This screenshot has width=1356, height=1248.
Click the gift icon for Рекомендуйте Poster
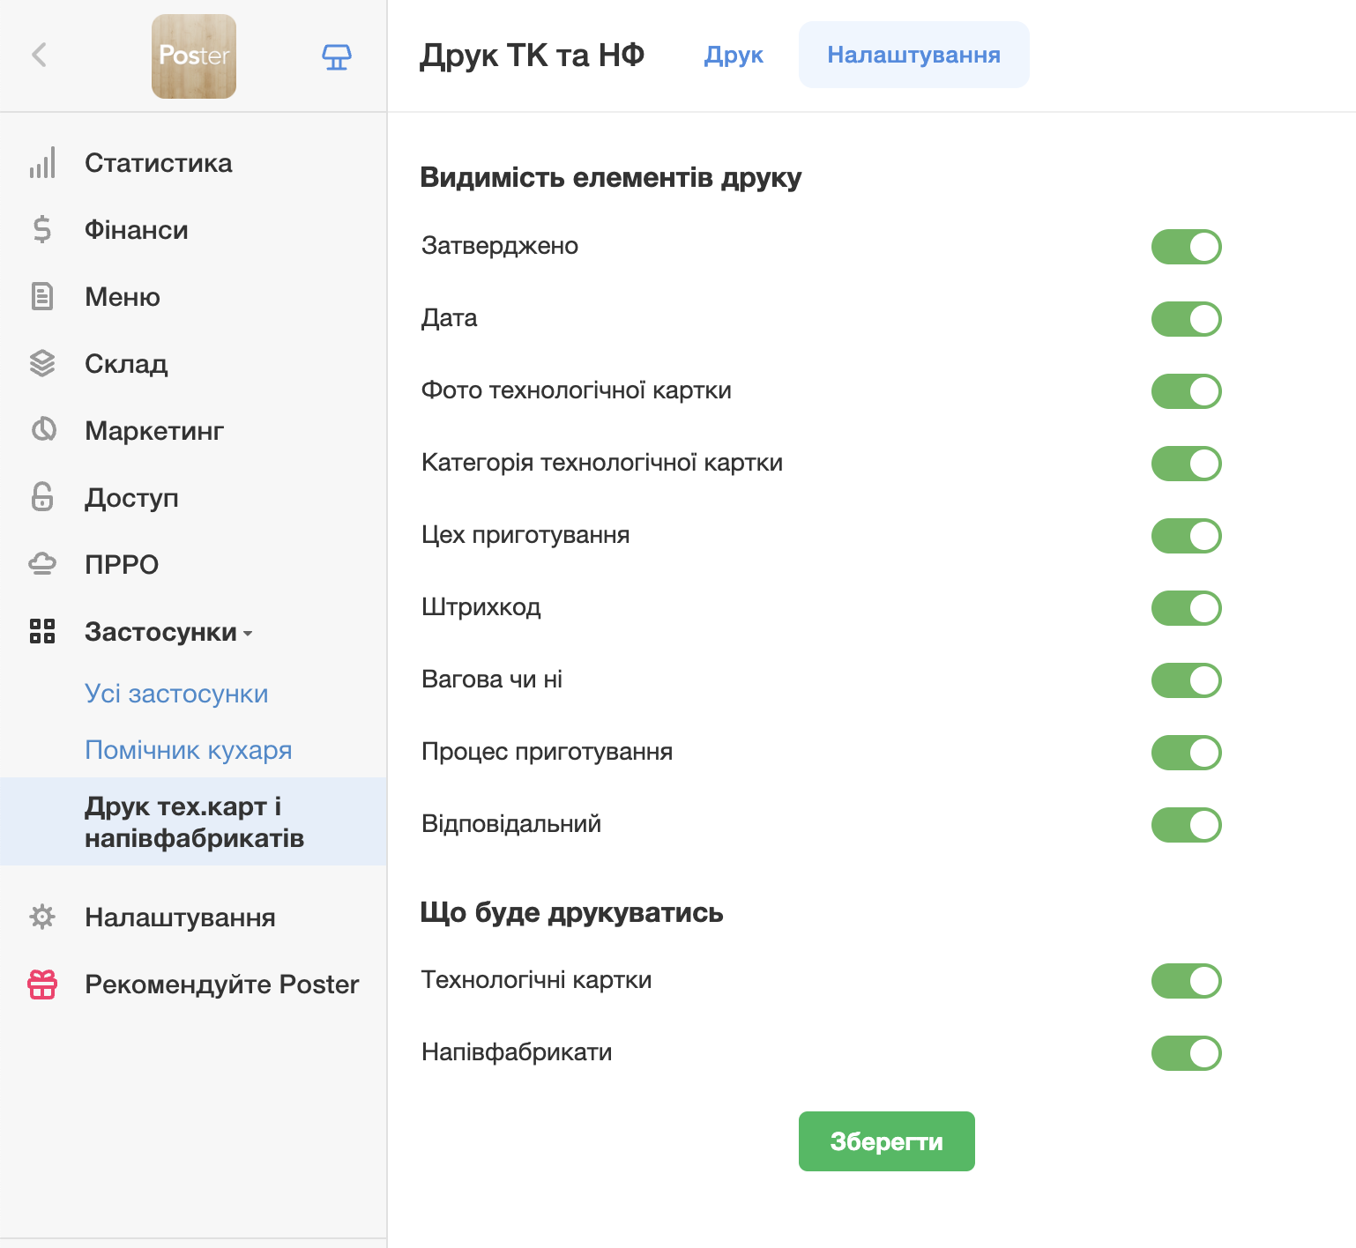42,984
